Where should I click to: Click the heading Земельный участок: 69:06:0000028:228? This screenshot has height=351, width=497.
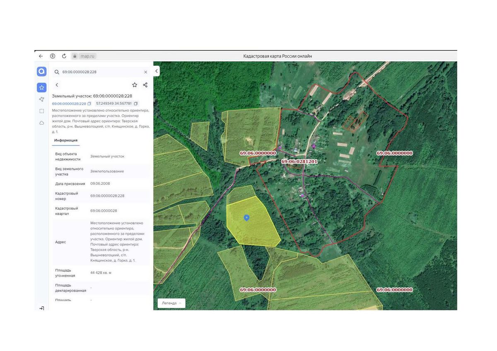click(92, 96)
